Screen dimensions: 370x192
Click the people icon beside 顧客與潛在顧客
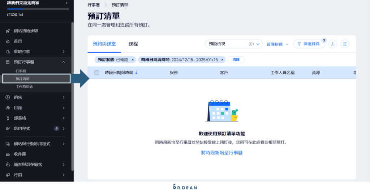(8, 165)
